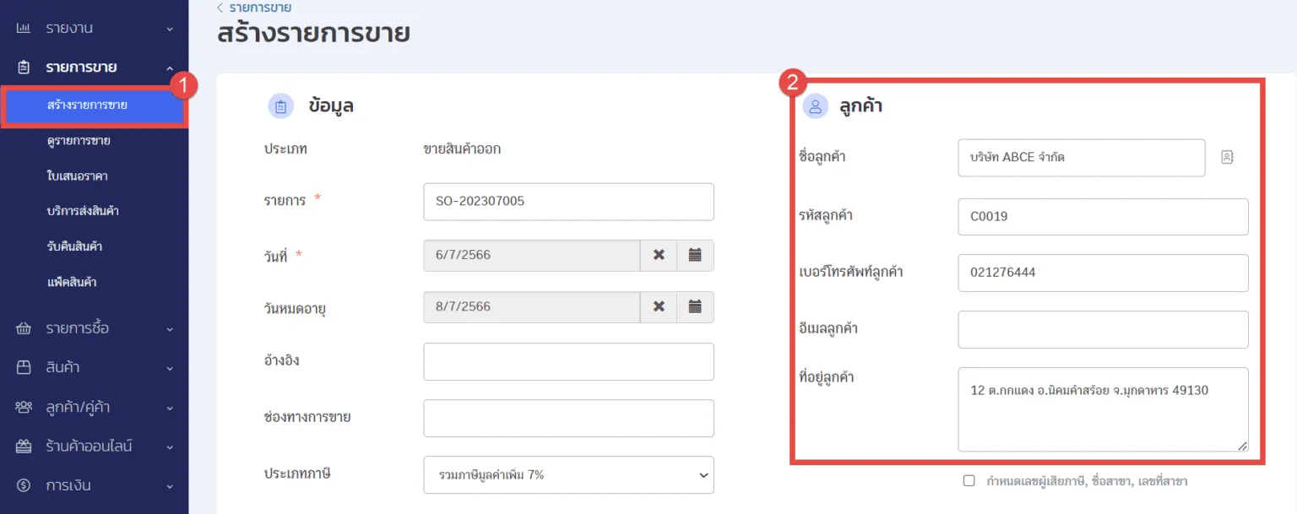1297x514 pixels.
Task: Expand the ลูกค้า/คู่ค้า sidebar menu
Action: [93, 408]
